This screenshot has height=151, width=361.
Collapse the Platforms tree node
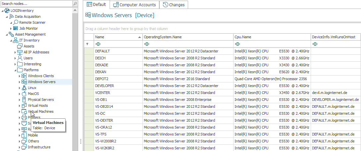[x=15, y=70]
